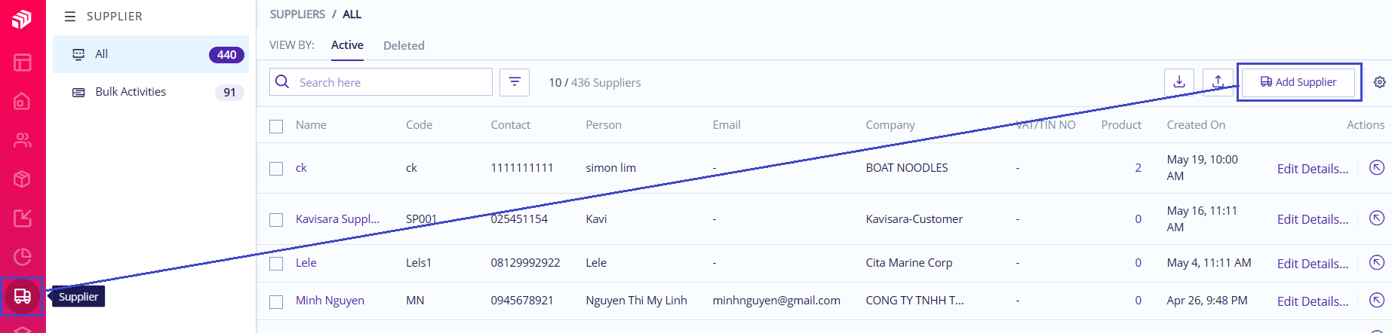Open the Lele supplier name link

click(x=306, y=262)
